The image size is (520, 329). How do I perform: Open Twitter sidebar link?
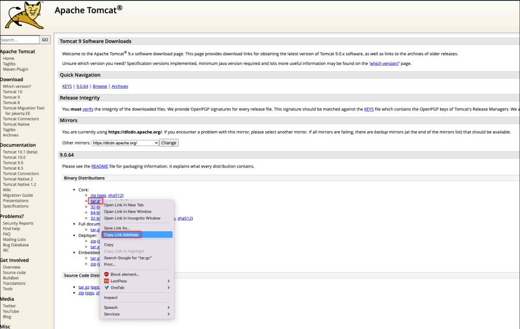point(9,306)
